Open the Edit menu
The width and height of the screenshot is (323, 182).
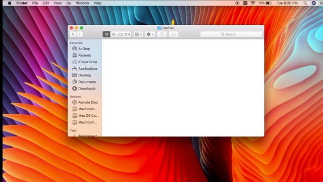point(46,3)
